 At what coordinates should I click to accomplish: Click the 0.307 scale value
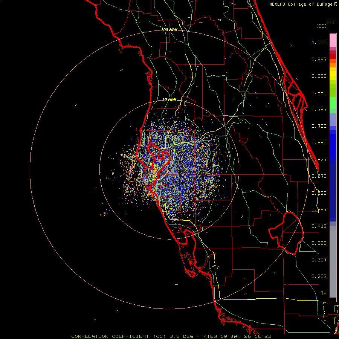[319, 260]
